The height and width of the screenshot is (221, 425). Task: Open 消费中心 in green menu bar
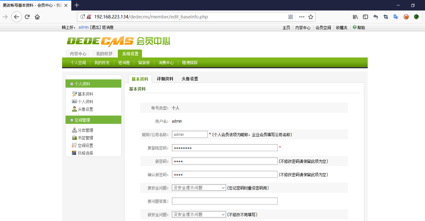166,63
